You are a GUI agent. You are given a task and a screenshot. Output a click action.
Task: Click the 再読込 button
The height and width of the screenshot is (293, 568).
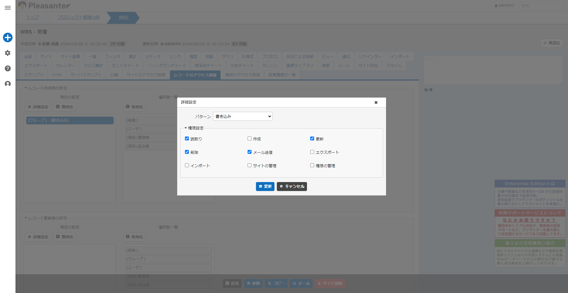[x=552, y=43]
